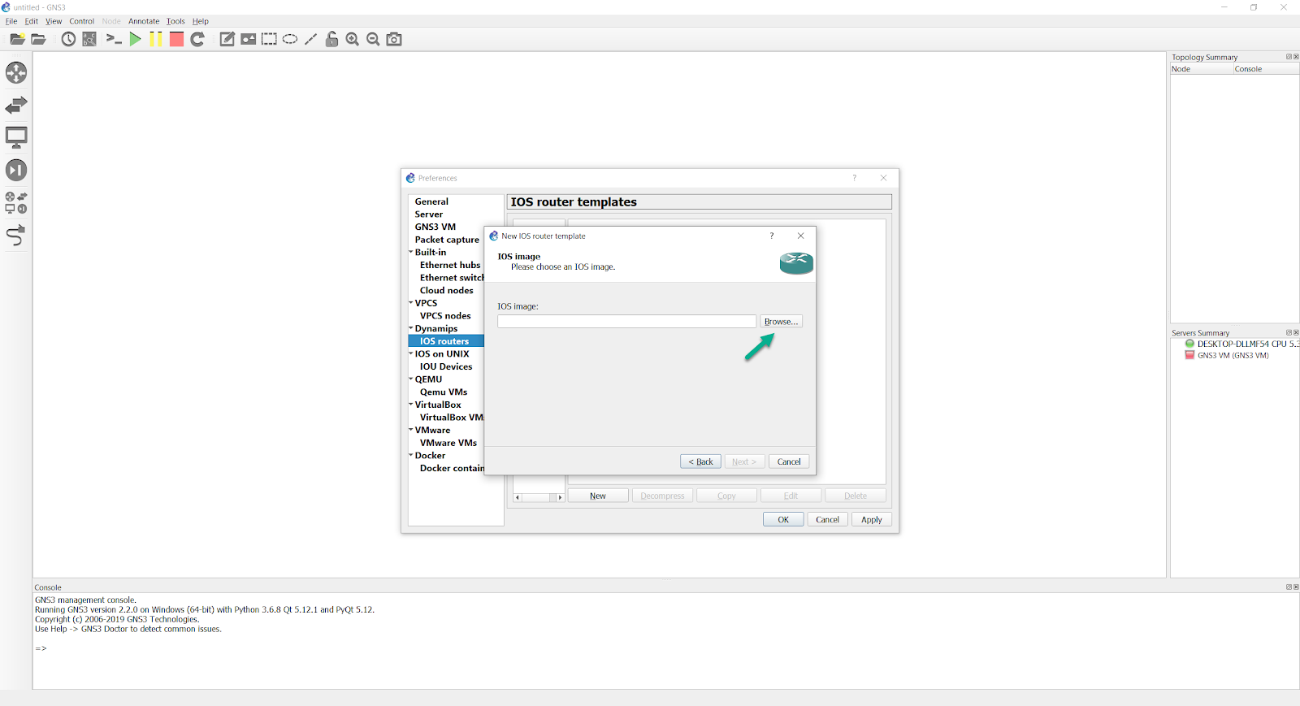Viewport: 1300px width, 706px height.
Task: Click the New blank project icon
Action: (x=17, y=39)
